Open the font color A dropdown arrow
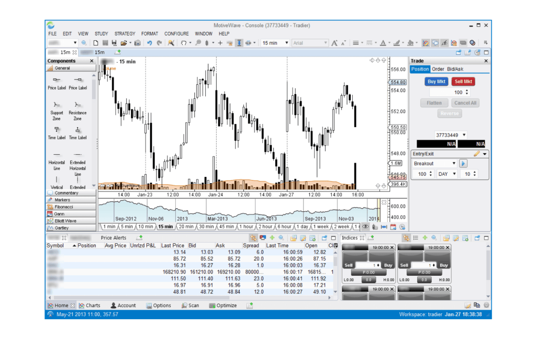536x339 pixels. click(389, 43)
